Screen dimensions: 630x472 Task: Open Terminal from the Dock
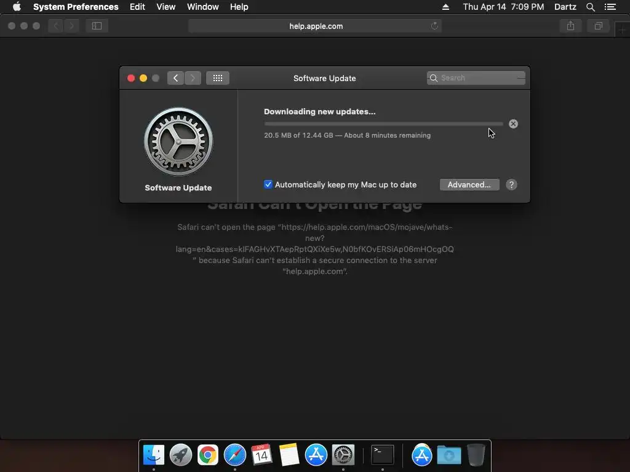(382, 455)
